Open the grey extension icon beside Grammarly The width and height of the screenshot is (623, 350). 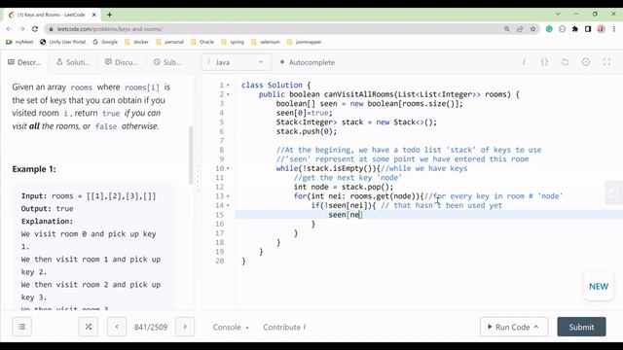(x=563, y=29)
